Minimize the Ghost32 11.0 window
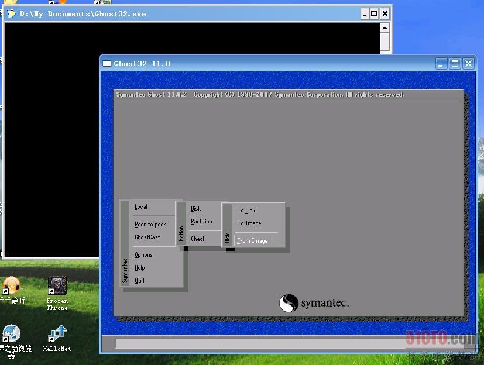The image size is (484, 365). tap(441, 64)
